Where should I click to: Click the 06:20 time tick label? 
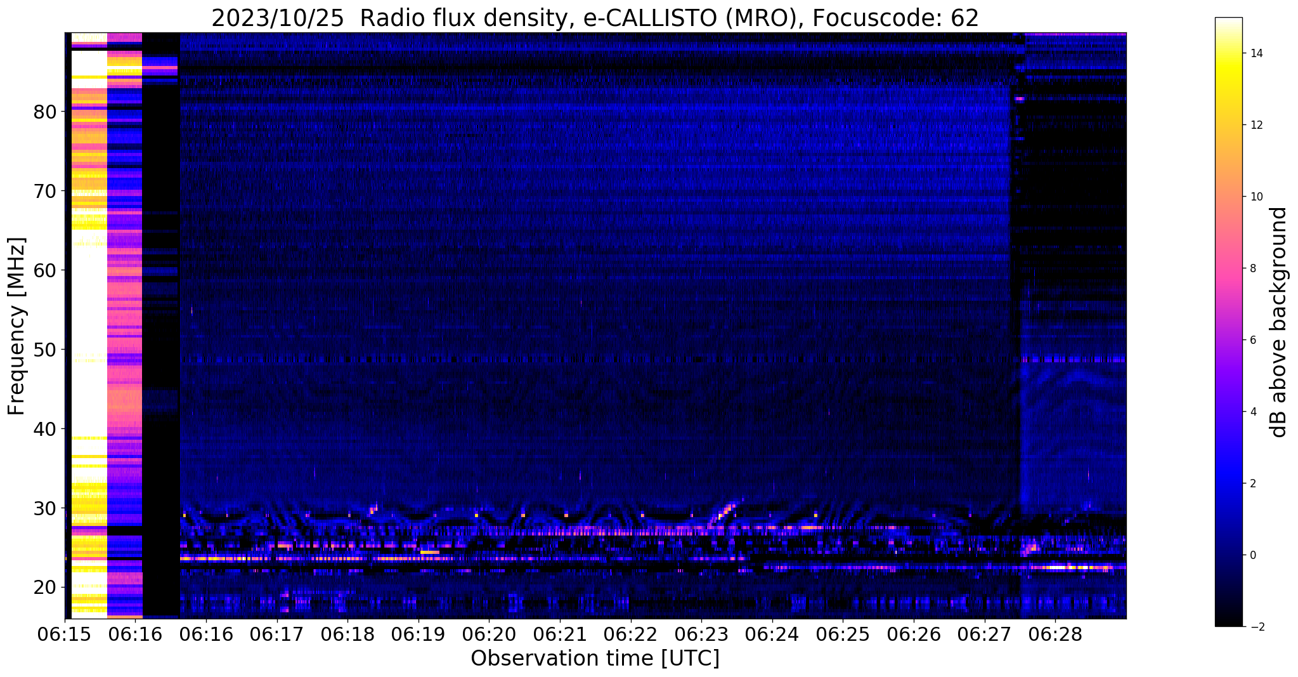pos(489,633)
